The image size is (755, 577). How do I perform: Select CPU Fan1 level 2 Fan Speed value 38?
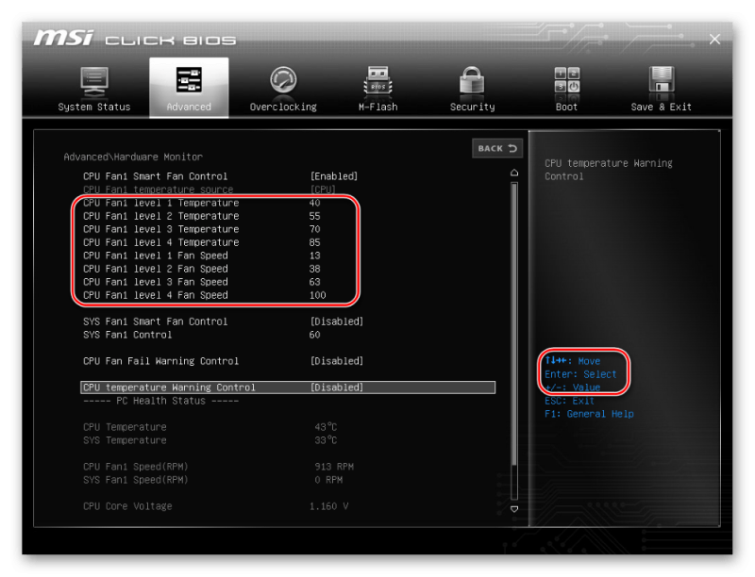coord(314,269)
